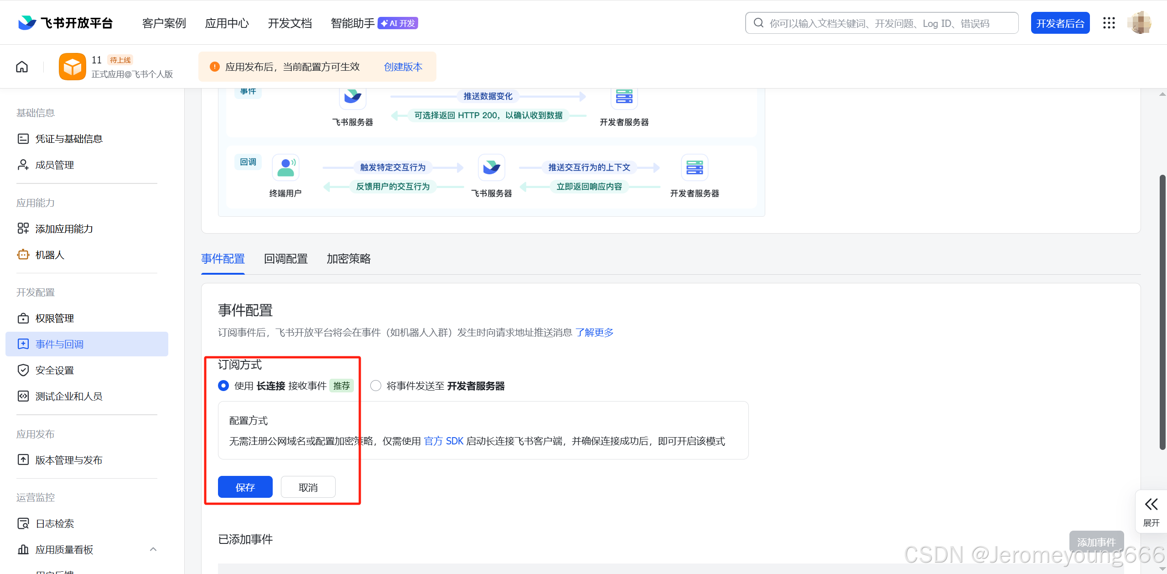Select 将事件发送至开发者服务器 option
The image size is (1167, 574).
[x=375, y=386]
